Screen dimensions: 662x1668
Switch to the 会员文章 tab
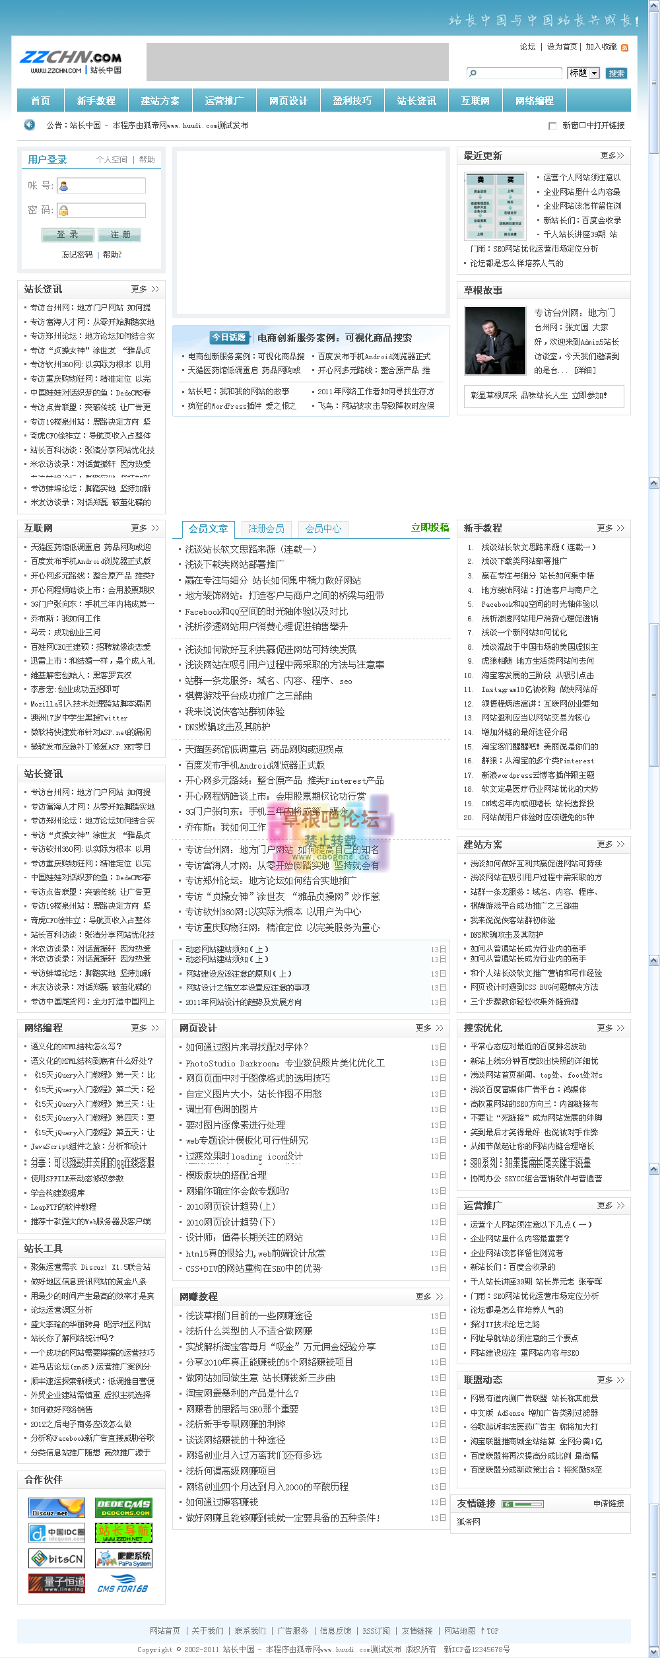(x=209, y=529)
